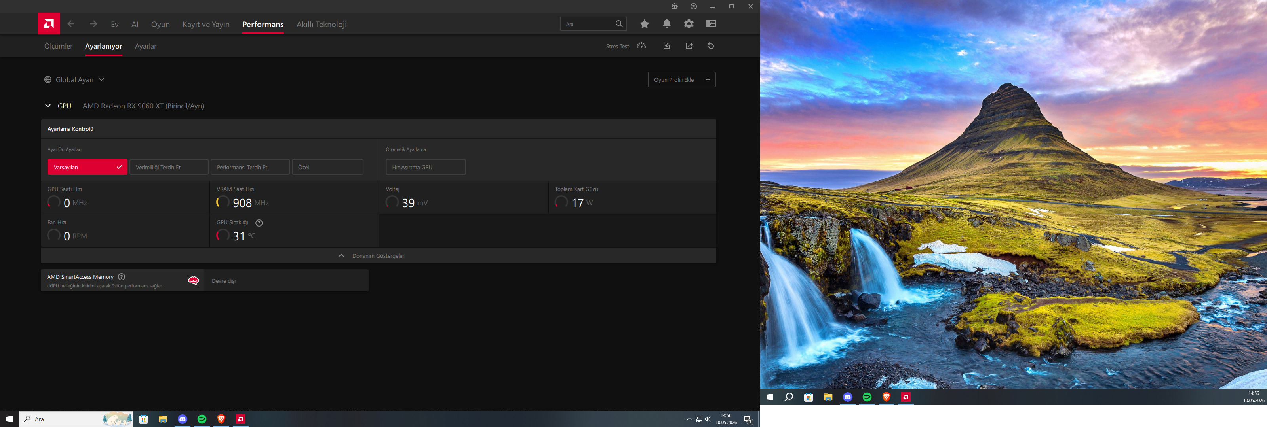1267x427 pixels.
Task: Click GPU Sıcaklığı help icon
Action: click(x=259, y=223)
